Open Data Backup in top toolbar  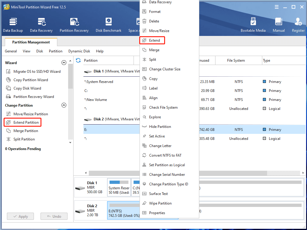[x=13, y=25]
